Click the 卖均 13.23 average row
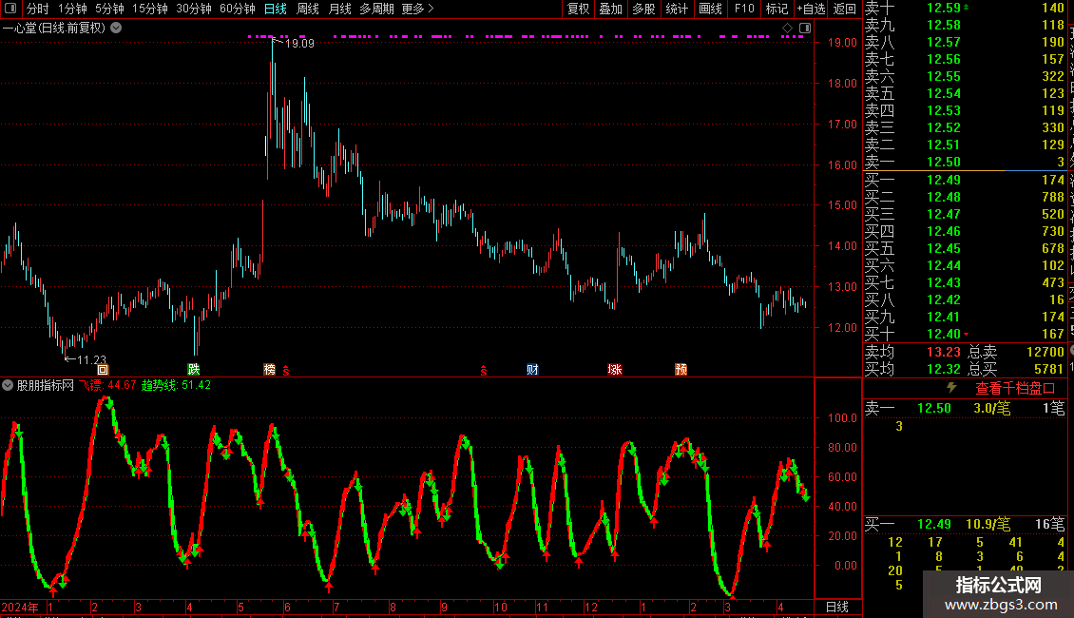This screenshot has height=618, width=1074. coord(912,352)
